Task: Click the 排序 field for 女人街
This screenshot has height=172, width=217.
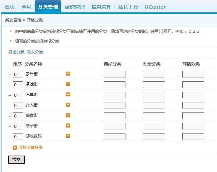Action: [18, 105]
